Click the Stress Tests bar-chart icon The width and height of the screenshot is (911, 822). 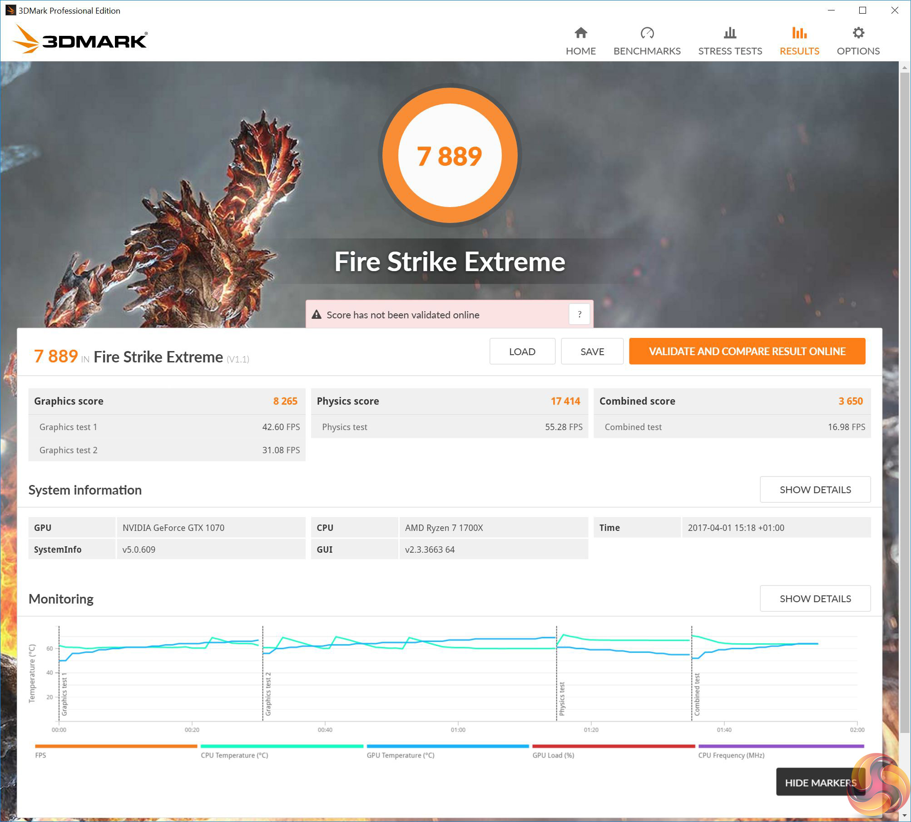point(730,33)
